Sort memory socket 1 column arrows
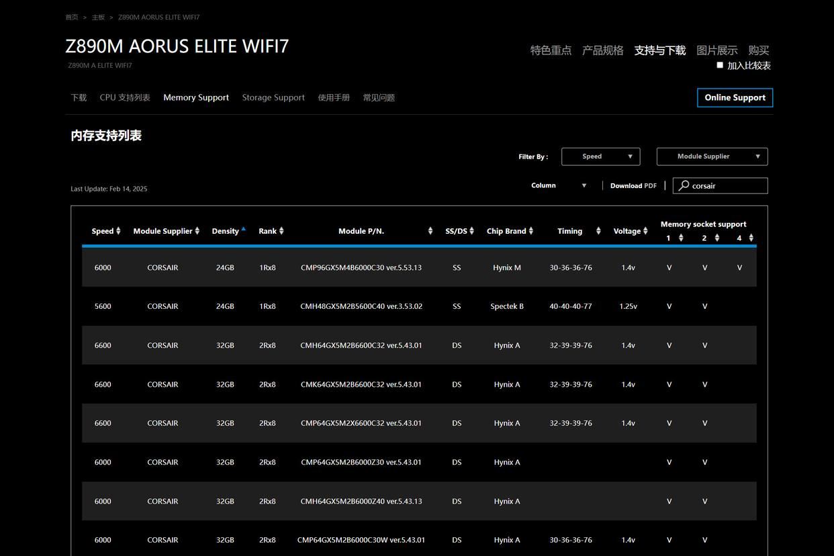834x556 pixels. 681,238
